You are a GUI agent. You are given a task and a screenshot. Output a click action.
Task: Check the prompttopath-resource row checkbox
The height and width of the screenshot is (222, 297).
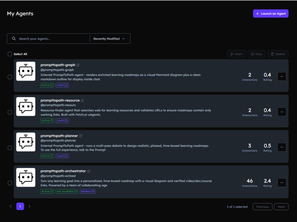pos(10,112)
